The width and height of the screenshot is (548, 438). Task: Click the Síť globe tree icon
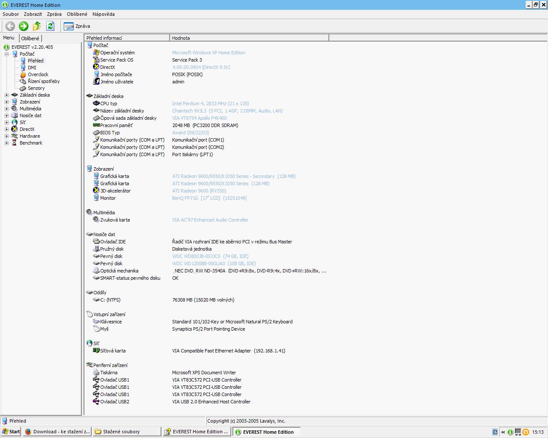15,122
